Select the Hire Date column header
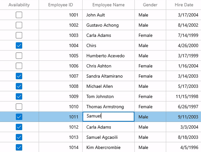The width and height of the screenshot is (201, 152). [x=184, y=5]
